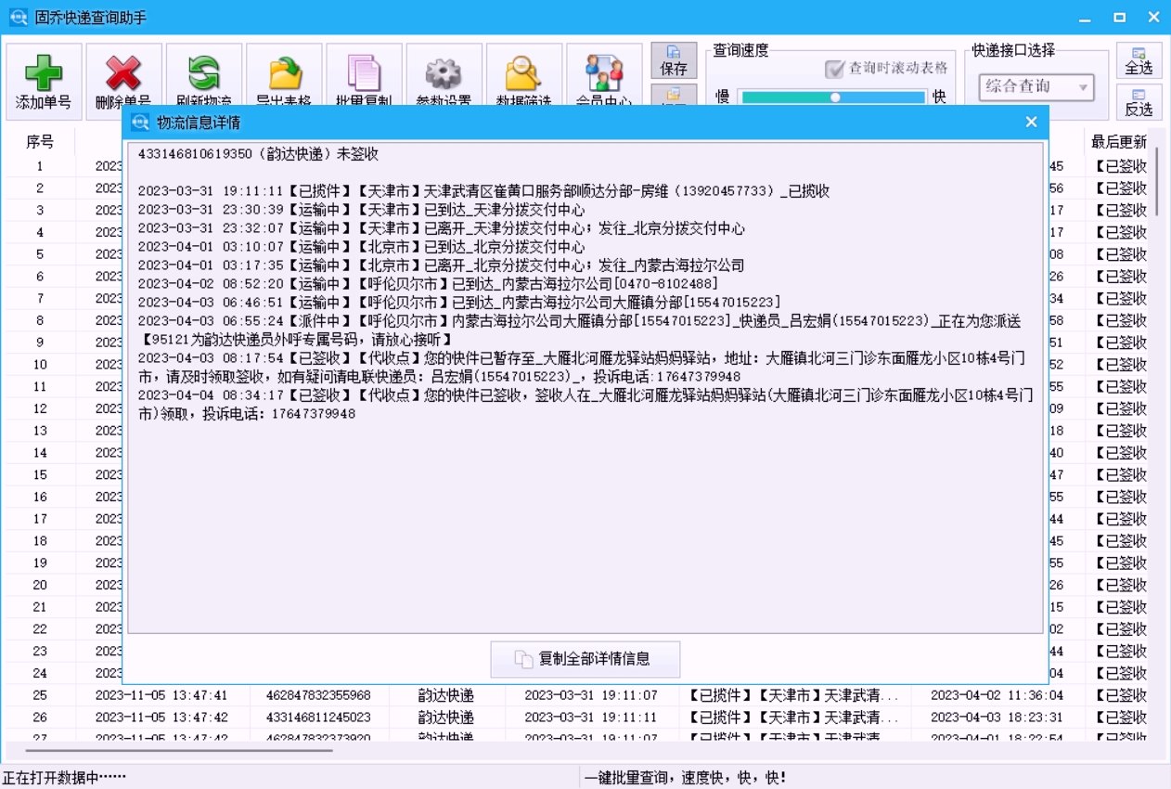The height and width of the screenshot is (789, 1171).
Task: Open the Export table folder icon
Action: pyautogui.click(x=284, y=74)
